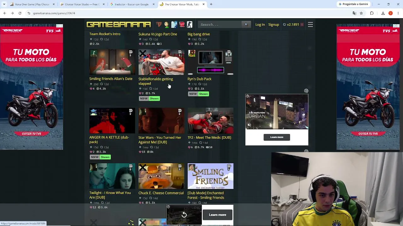Open the Chrome three-dot menu
The width and height of the screenshot is (403, 226).
coord(398,13)
